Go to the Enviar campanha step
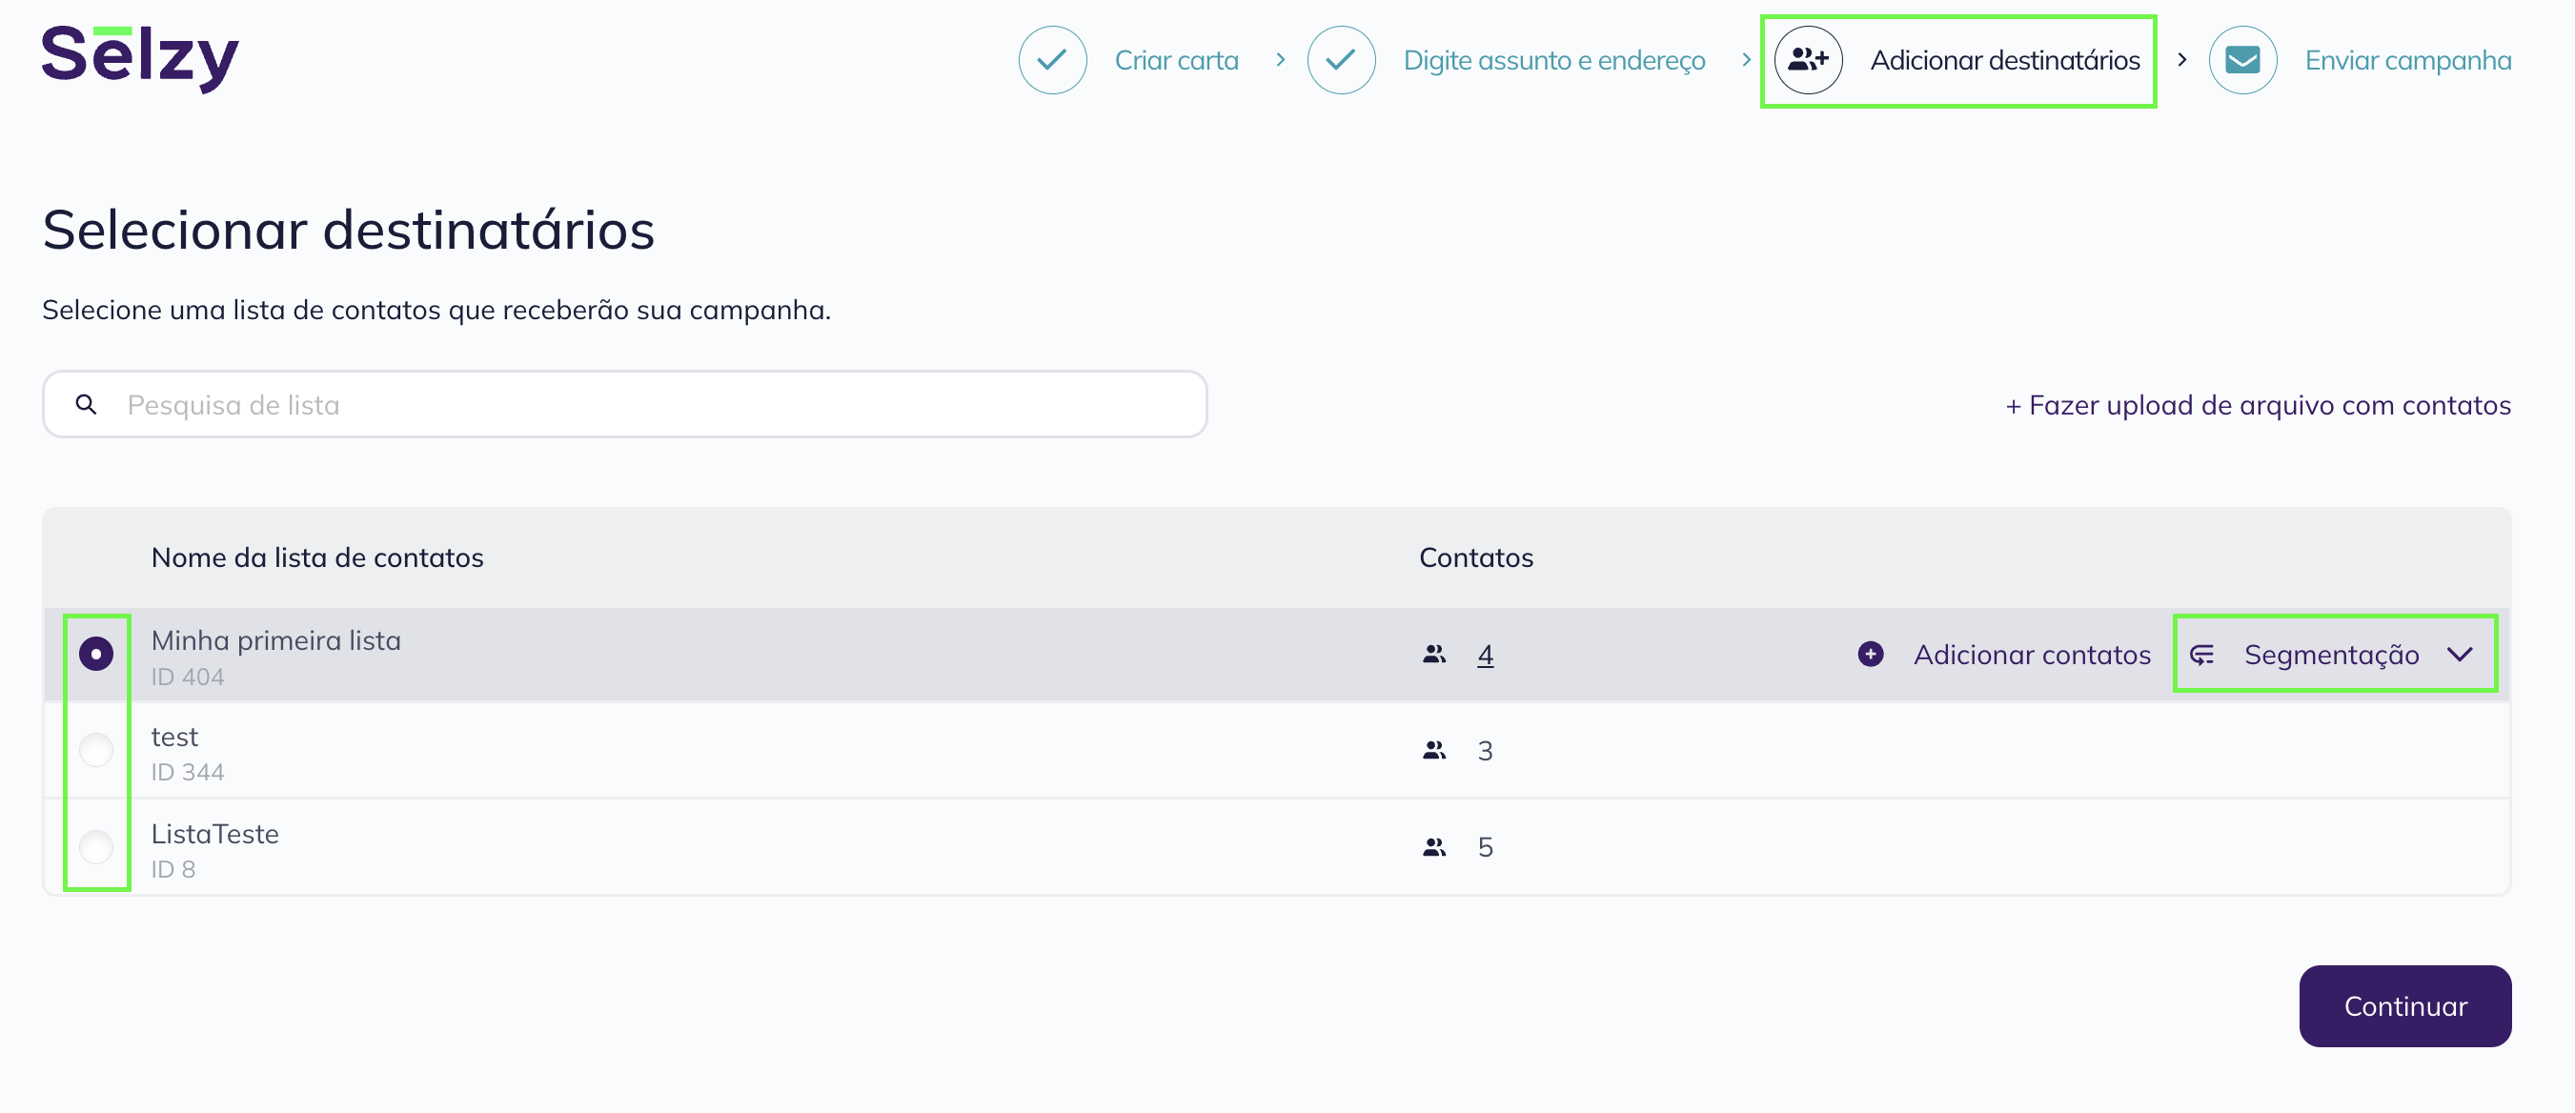 [2408, 60]
